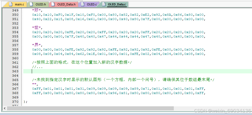This screenshot has height=115, width=252.
Task: Click value 0x1E on line 359
Action: (91, 54)
